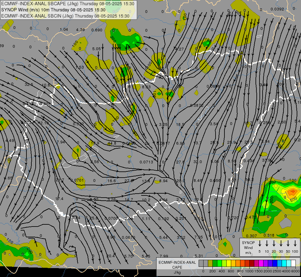The image size is (301, 277).
Task: Click the map value 17.4
Action: click(x=59, y=199)
